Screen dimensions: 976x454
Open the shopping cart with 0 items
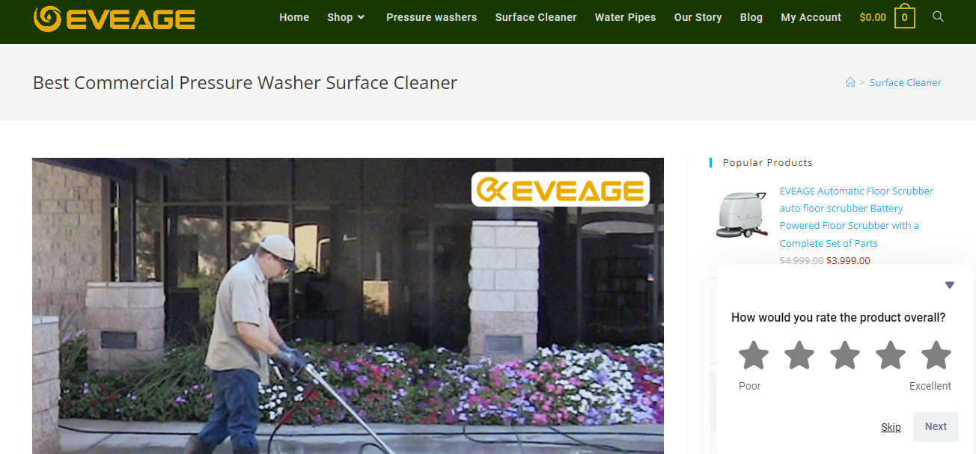pyautogui.click(x=904, y=17)
